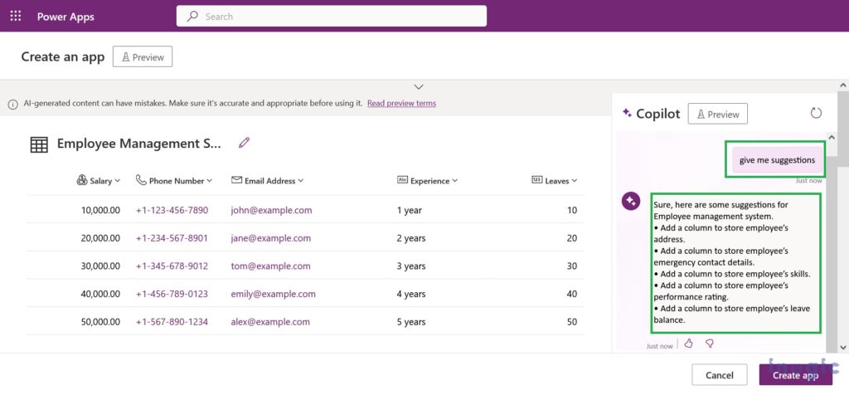Select the 2 years experience cell
The image size is (849, 395).
pyautogui.click(x=411, y=238)
